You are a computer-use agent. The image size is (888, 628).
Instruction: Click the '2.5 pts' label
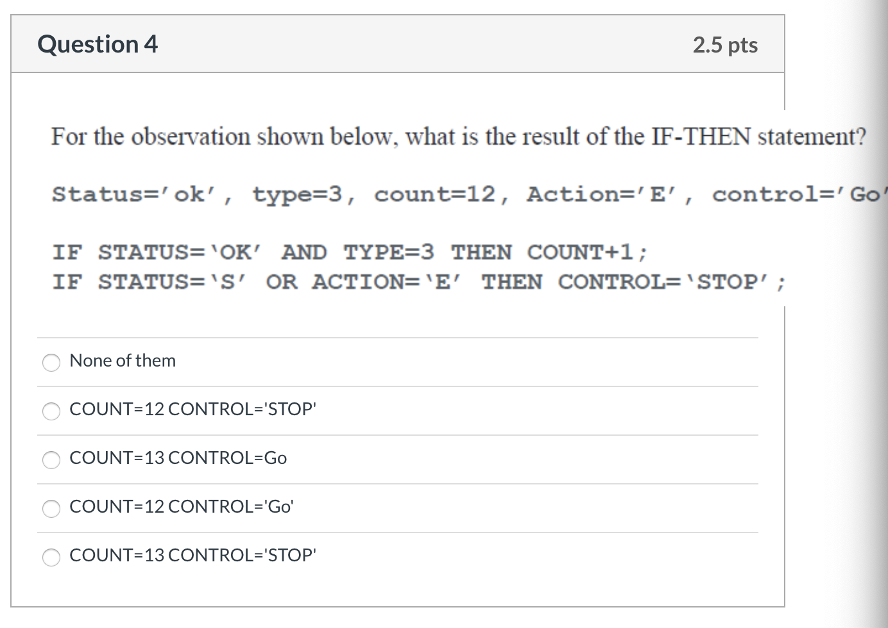(725, 45)
